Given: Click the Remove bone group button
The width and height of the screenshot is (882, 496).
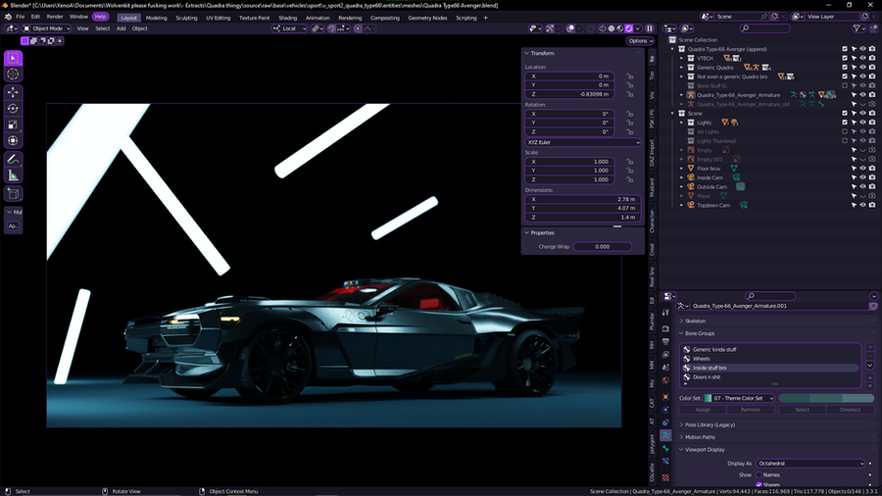Looking at the screenshot, I should (751, 410).
